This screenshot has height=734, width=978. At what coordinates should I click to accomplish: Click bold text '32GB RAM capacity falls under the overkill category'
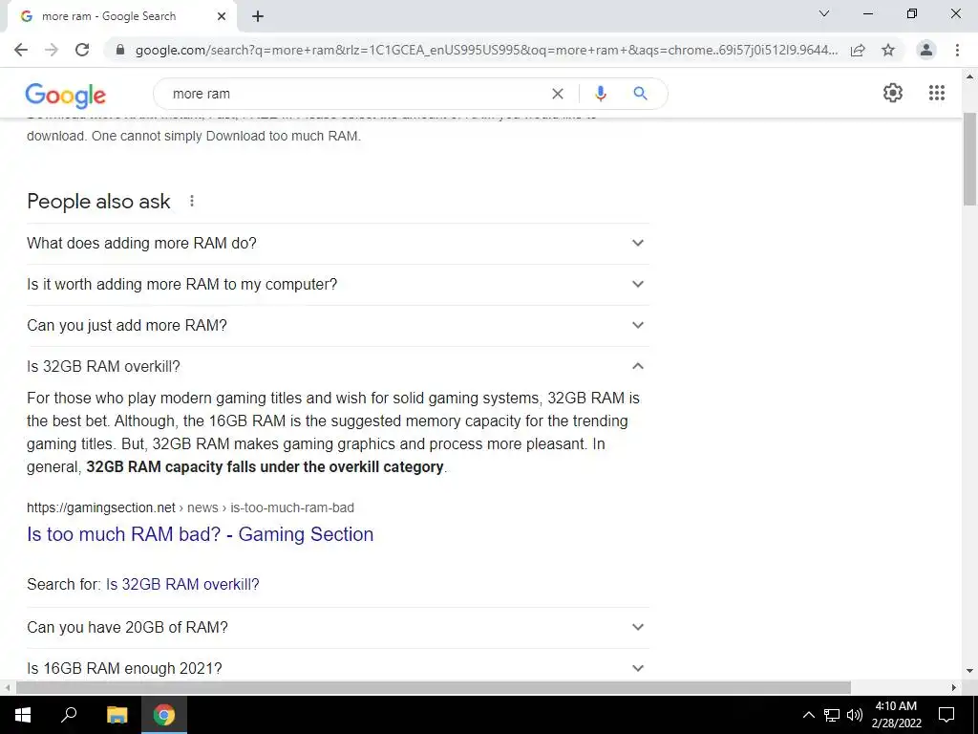coord(265,466)
